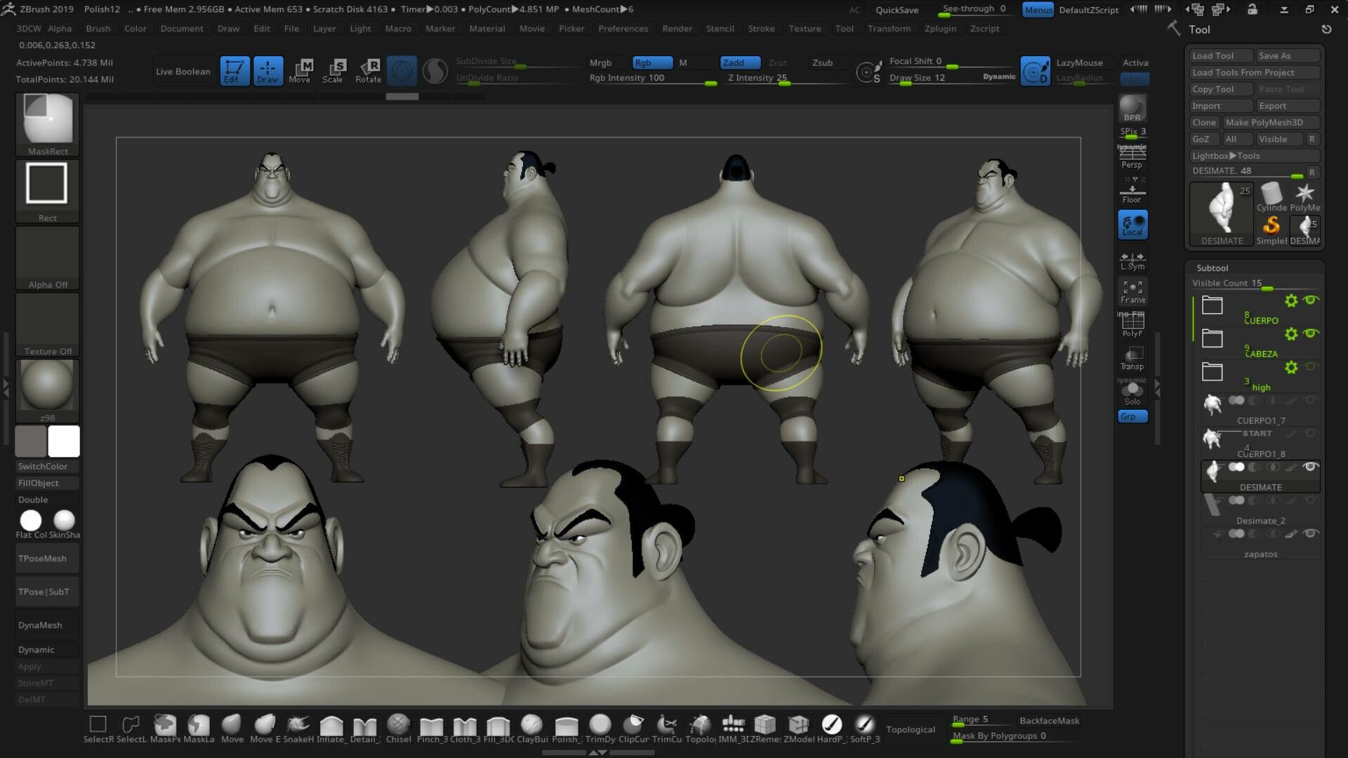Toggle Zadd mode

click(x=740, y=62)
